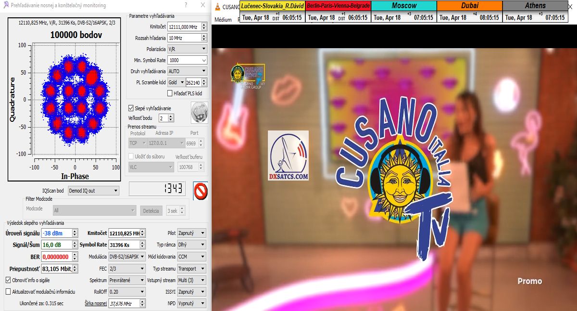
Task: Expand the Druh vyhľadávania AUTO dropdown
Action: pos(187,71)
